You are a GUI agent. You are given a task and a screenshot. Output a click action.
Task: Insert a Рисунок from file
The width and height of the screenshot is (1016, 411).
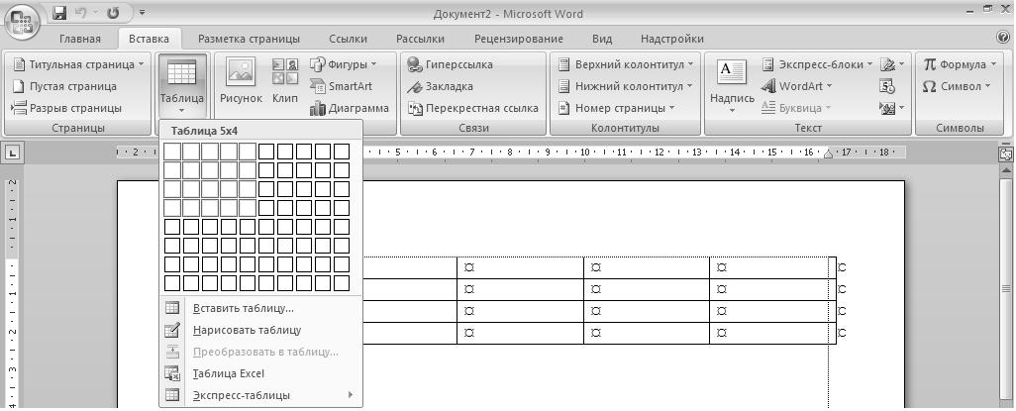(x=241, y=81)
